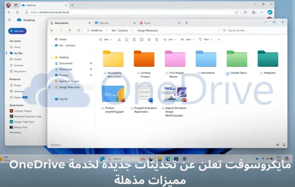The image size is (295, 187).
Task: Click the Add new button
Action: point(17,31)
